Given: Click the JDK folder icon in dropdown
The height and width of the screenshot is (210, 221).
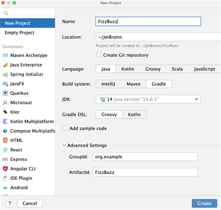Looking at the screenshot, I should click(103, 99).
